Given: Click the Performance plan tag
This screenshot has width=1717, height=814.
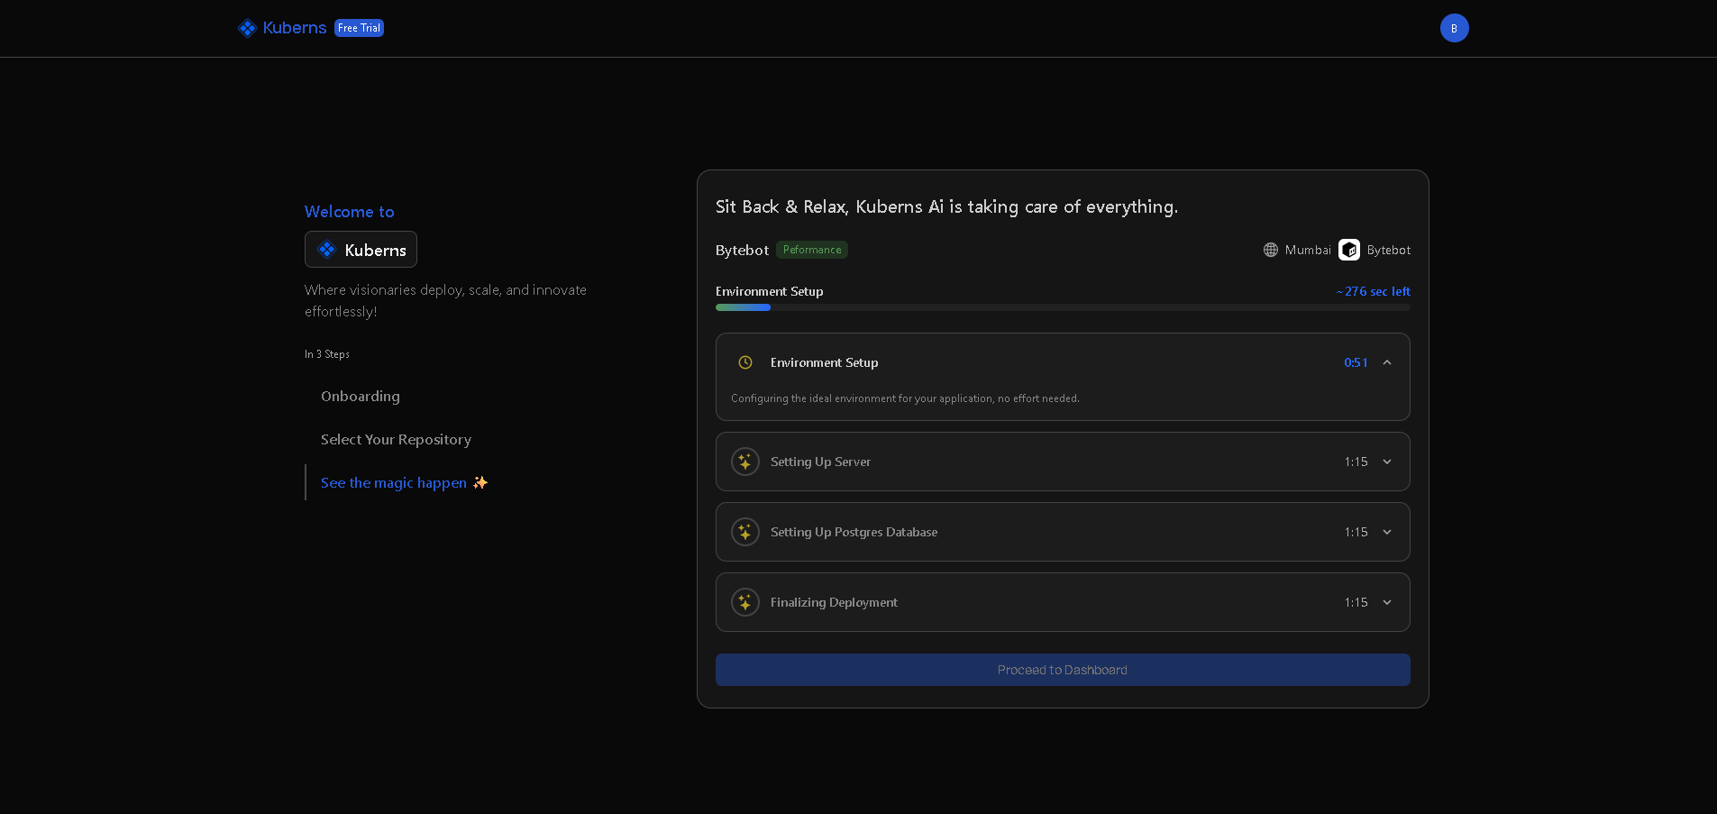Looking at the screenshot, I should point(811,250).
